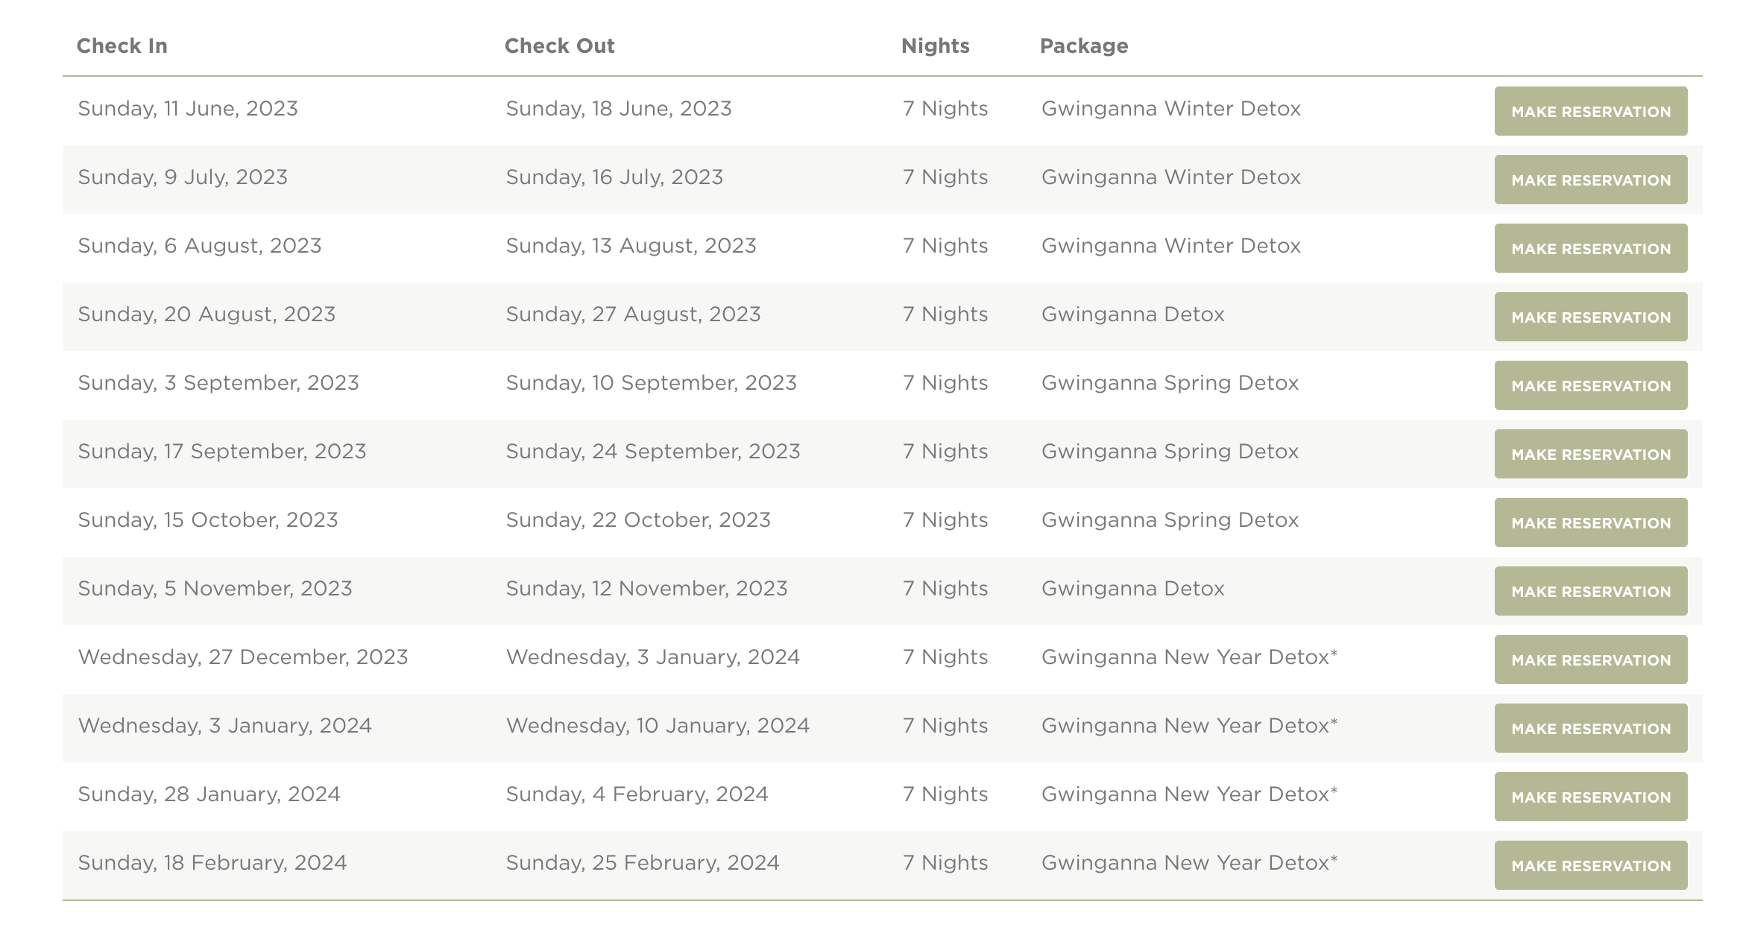Make reservation for 28 January 2024 stay
The height and width of the screenshot is (942, 1743).
[1590, 797]
